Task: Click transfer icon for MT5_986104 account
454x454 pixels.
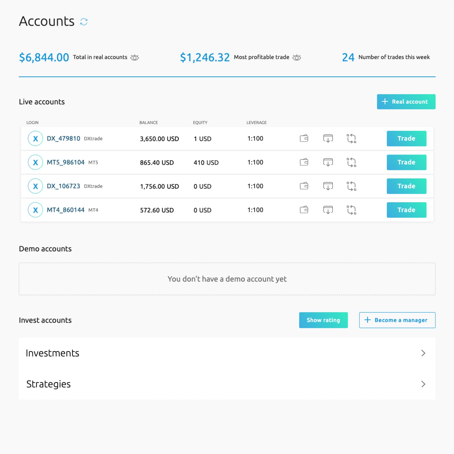Action: (351, 162)
